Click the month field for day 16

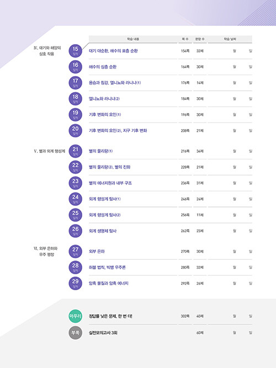coord(234,67)
